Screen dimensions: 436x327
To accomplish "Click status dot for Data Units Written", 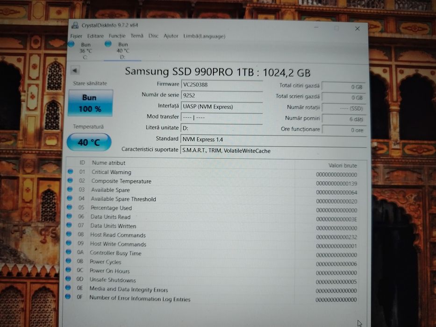I will 69,225.
